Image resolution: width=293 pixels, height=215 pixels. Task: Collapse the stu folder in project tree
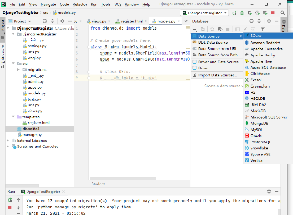pyautogui.click(x=13, y=64)
